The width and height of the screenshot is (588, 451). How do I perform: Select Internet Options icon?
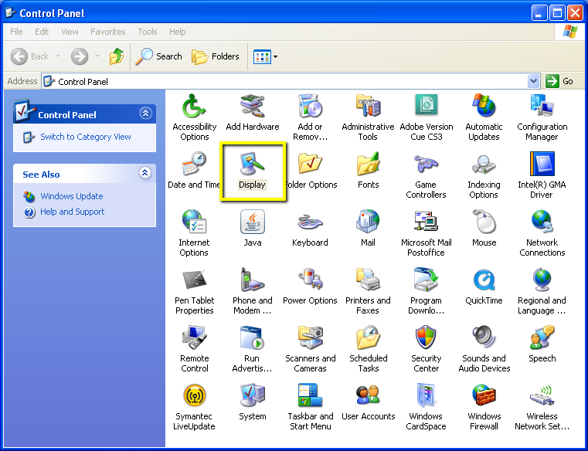194,222
